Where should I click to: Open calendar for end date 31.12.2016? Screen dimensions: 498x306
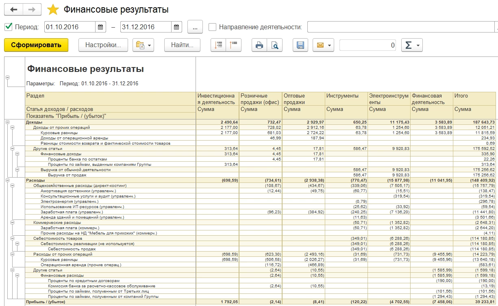pyautogui.click(x=176, y=27)
